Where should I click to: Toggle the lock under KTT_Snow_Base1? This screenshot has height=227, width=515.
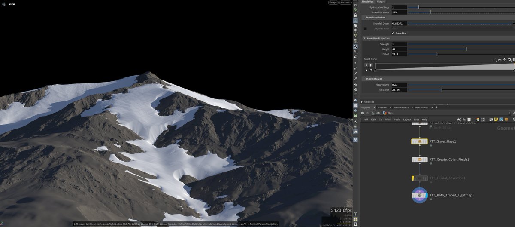[431, 145]
